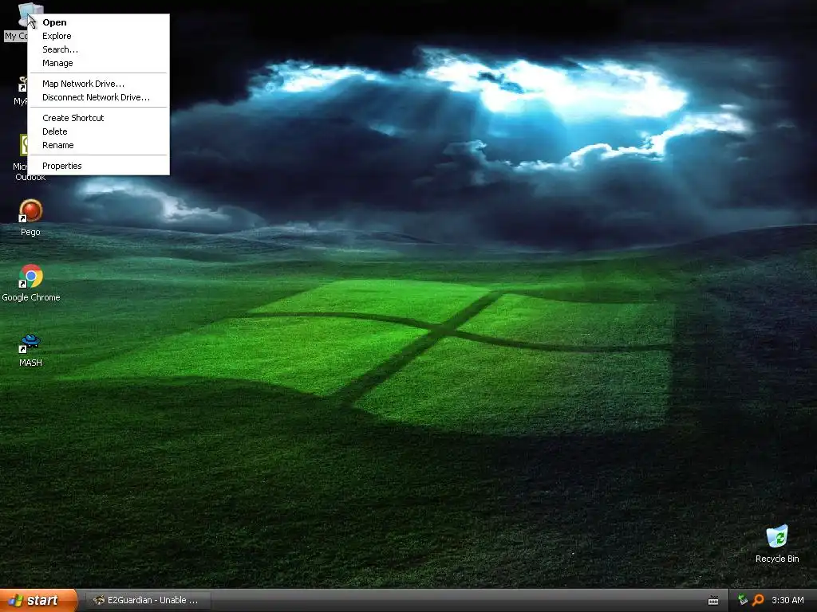Choose Explore from the context menu
817x612 pixels.
pos(98,36)
